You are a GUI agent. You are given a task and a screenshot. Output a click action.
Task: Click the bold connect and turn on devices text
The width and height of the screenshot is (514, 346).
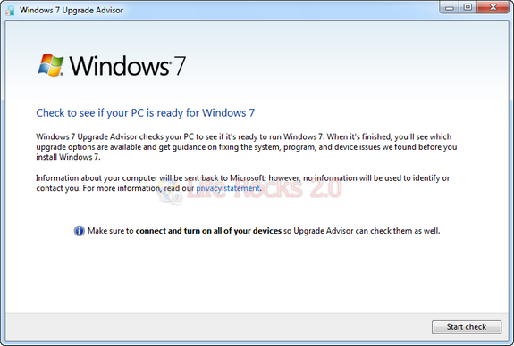(x=208, y=231)
